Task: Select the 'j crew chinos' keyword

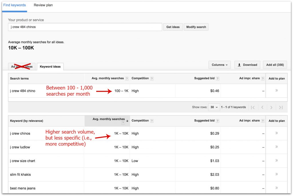Action: tap(20, 134)
